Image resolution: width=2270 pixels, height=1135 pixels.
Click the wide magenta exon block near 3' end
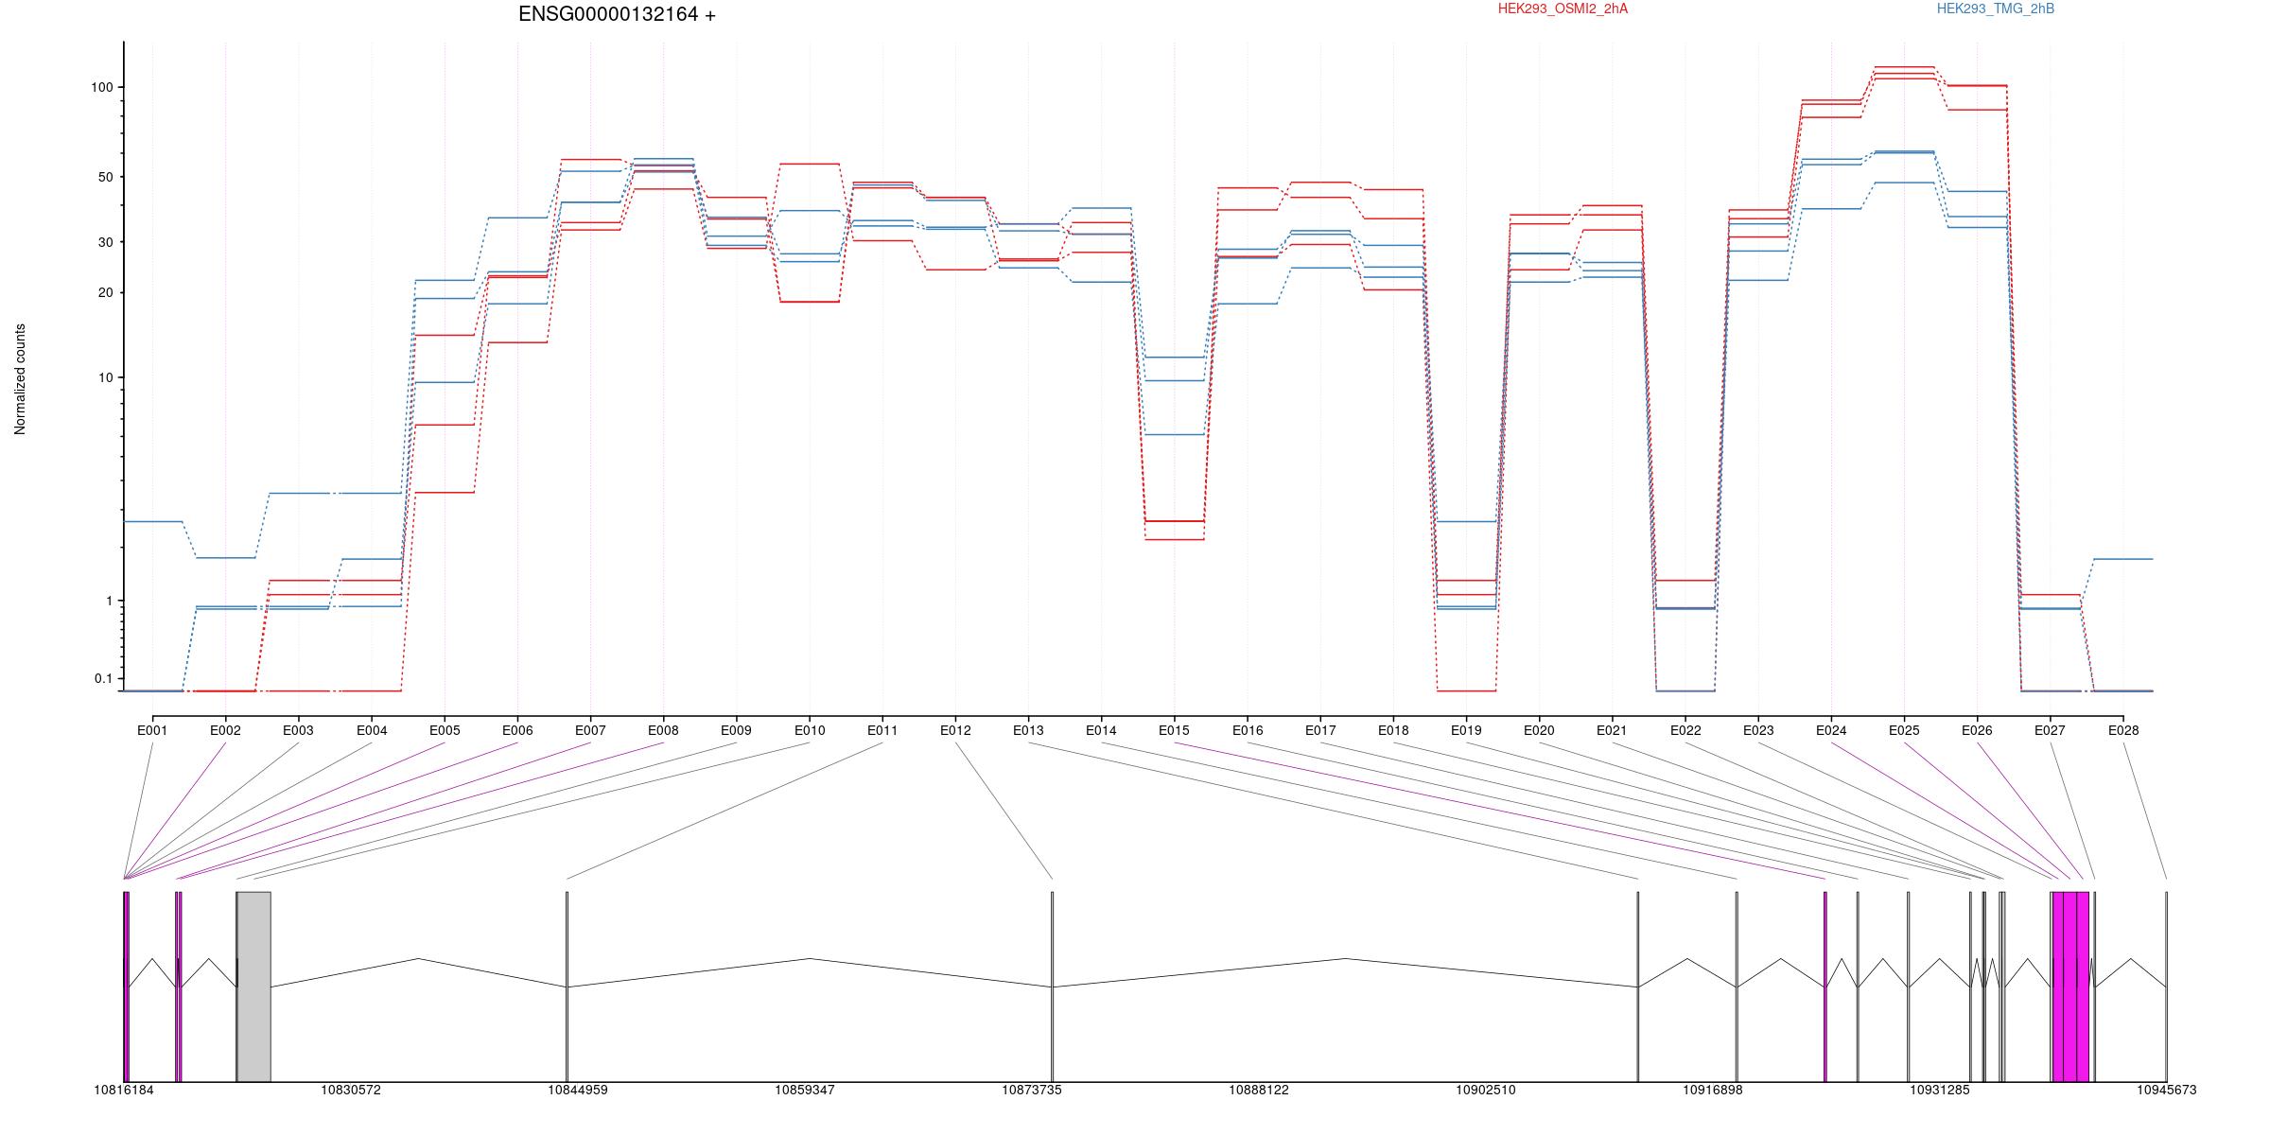(2070, 987)
